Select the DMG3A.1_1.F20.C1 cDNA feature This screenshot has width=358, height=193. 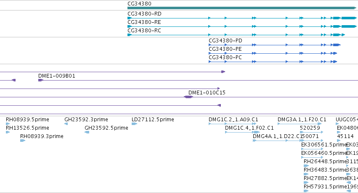300,124
